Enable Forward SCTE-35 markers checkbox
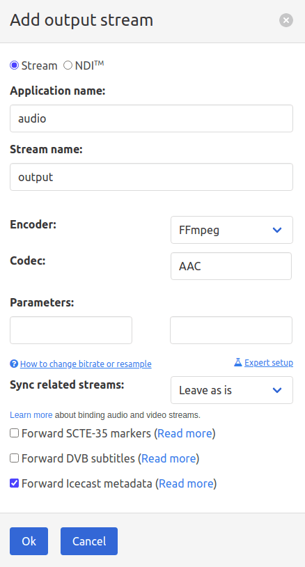Image resolution: width=305 pixels, height=567 pixels. pos(14,433)
